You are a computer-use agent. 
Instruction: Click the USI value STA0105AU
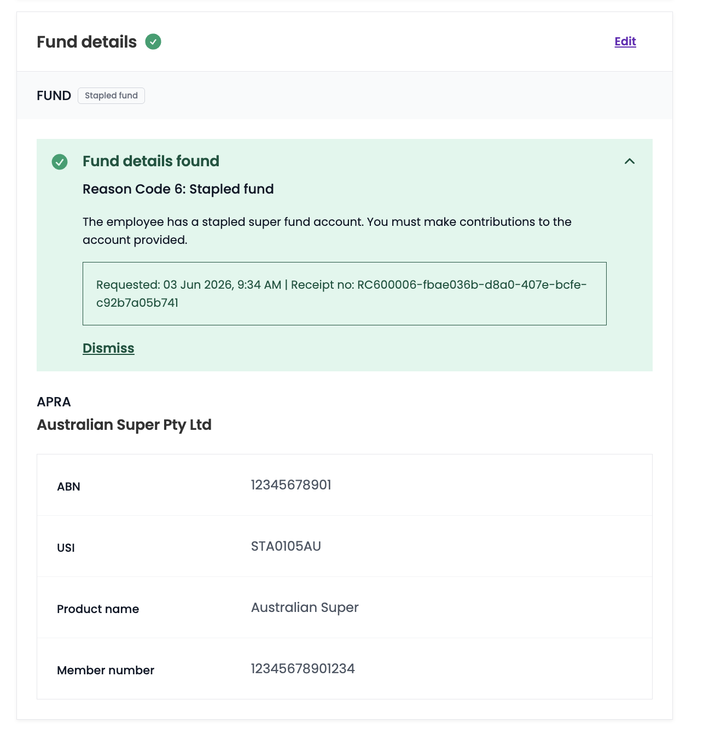pyautogui.click(x=286, y=546)
